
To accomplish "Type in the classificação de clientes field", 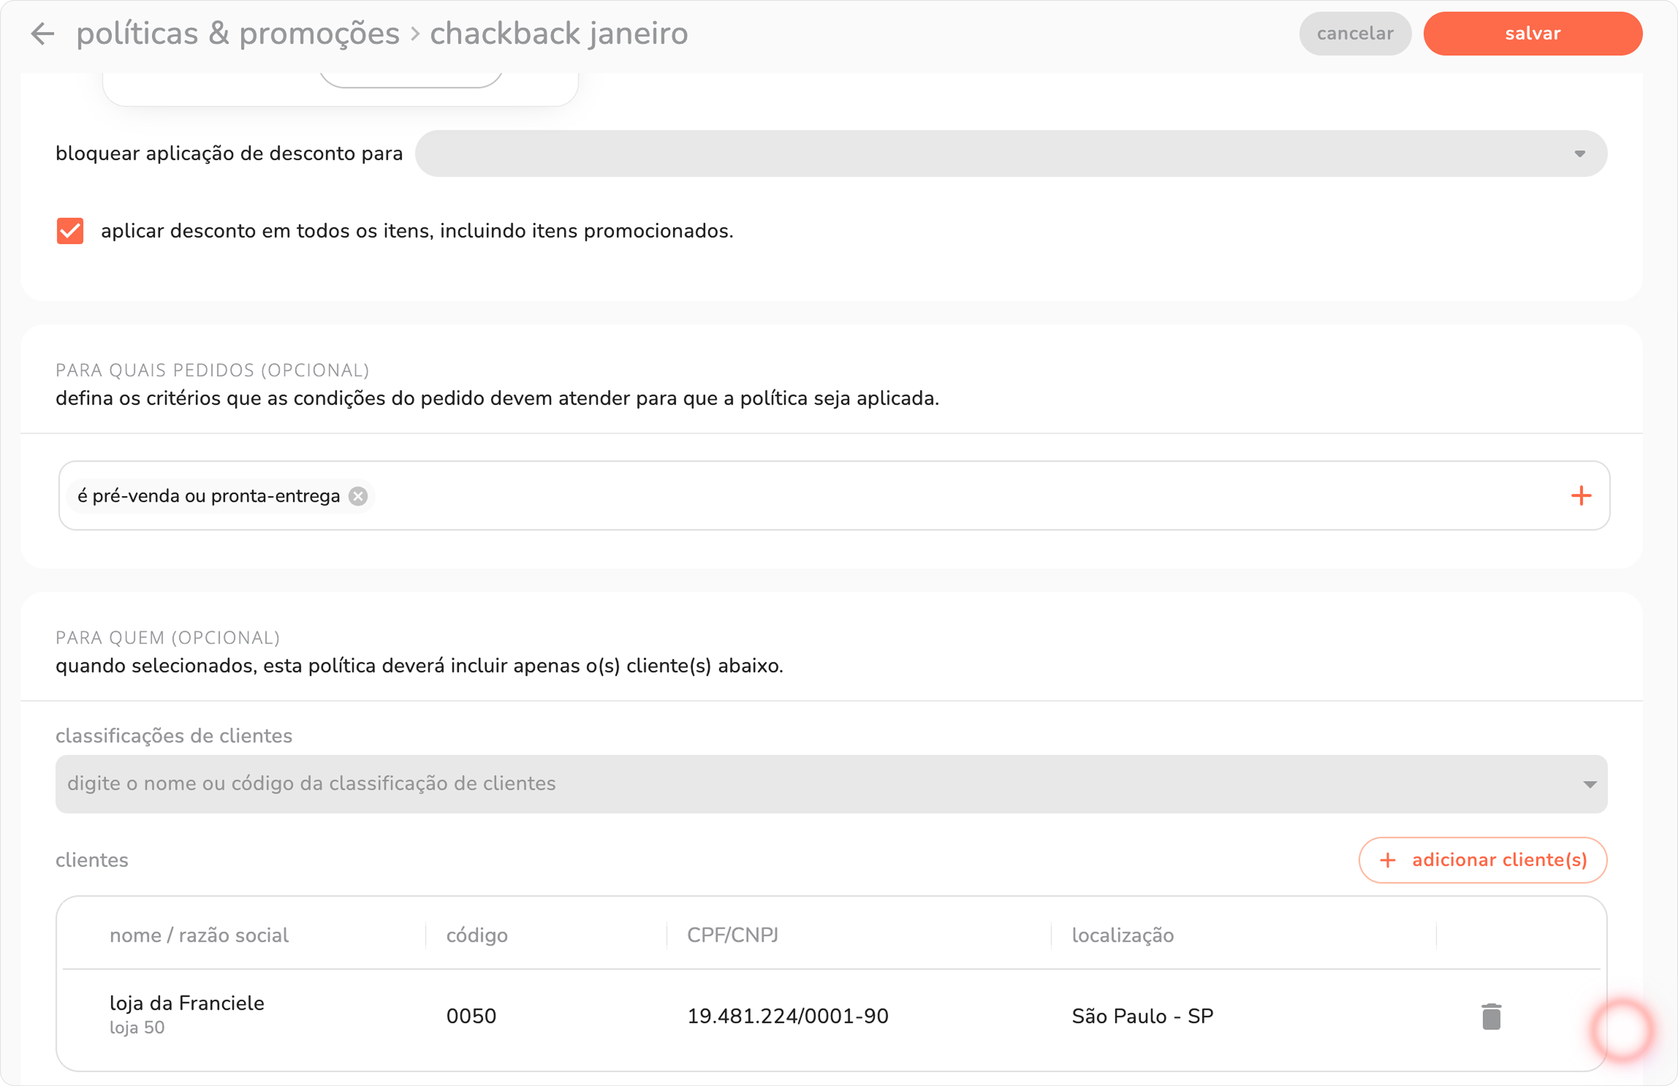I will tap(775, 784).
